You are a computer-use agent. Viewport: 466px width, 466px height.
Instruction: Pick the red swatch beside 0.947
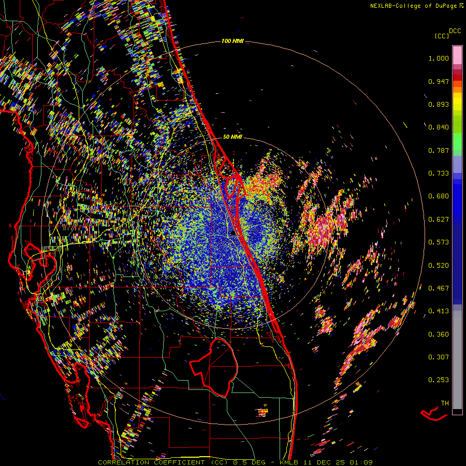457,77
